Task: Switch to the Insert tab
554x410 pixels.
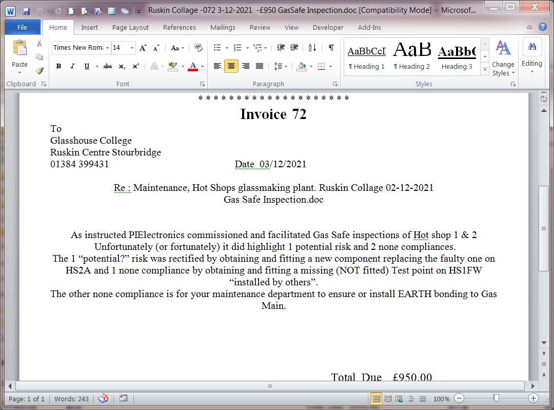Action: click(89, 27)
